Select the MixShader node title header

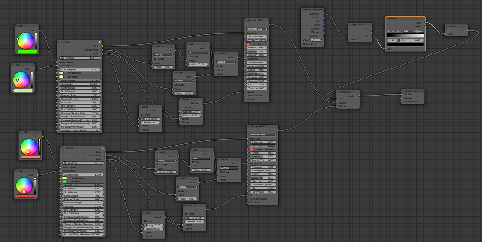pyautogui.click(x=348, y=92)
